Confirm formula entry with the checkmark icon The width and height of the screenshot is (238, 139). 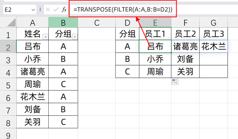coord(56,10)
